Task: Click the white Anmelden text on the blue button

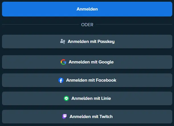Action: coord(87,9)
